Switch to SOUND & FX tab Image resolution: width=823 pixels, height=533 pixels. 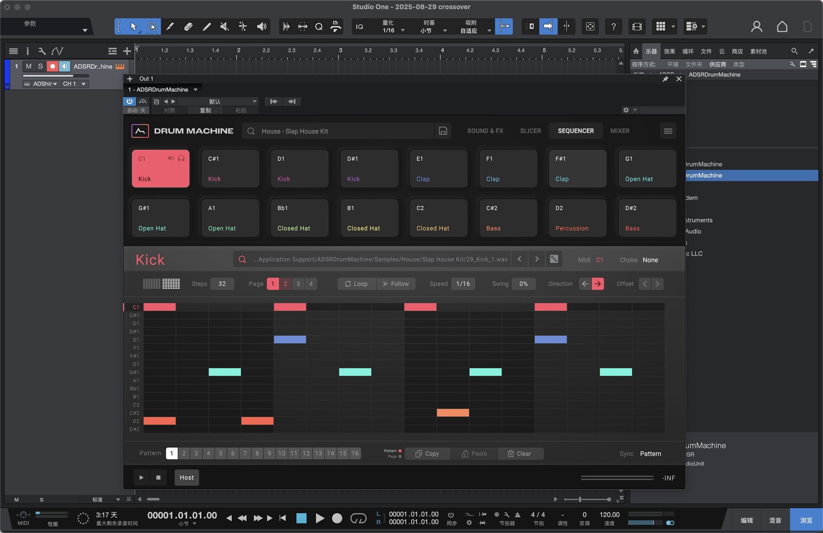pos(485,131)
